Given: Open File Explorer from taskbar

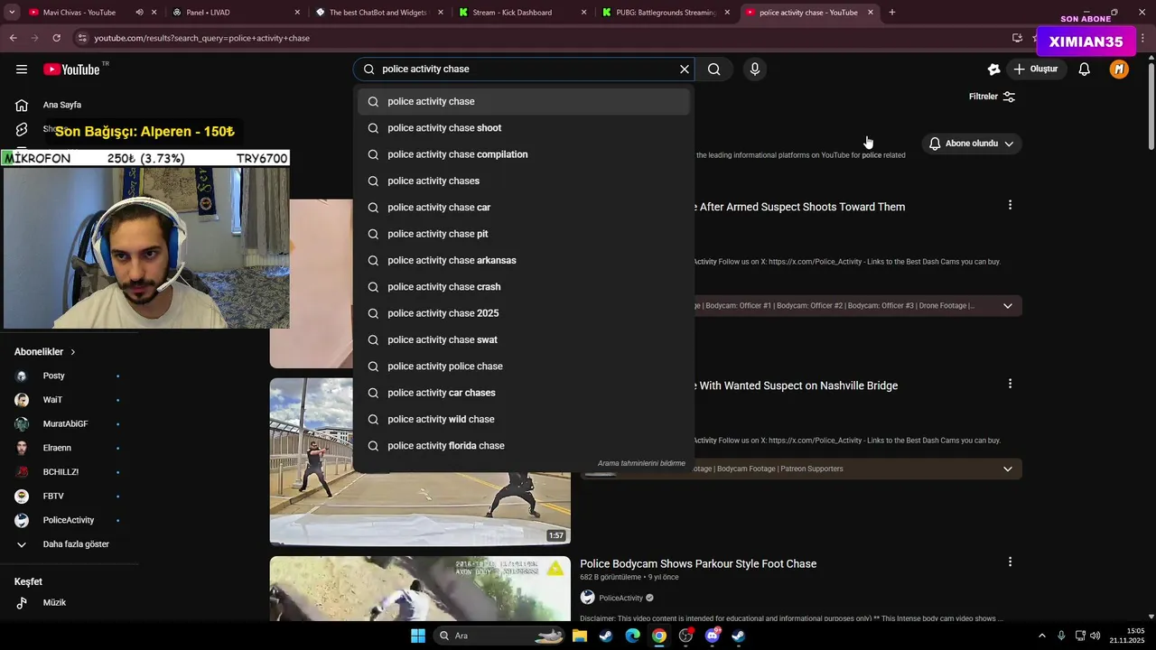Looking at the screenshot, I should [580, 636].
